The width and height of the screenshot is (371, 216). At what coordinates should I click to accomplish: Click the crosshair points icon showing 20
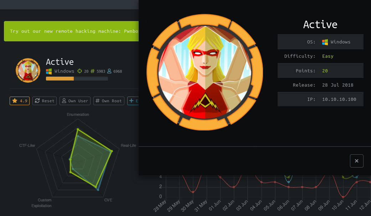click(x=80, y=71)
